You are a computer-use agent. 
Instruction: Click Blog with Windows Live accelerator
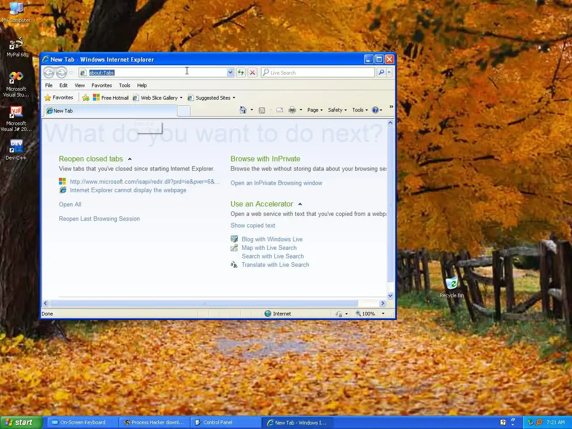(272, 239)
